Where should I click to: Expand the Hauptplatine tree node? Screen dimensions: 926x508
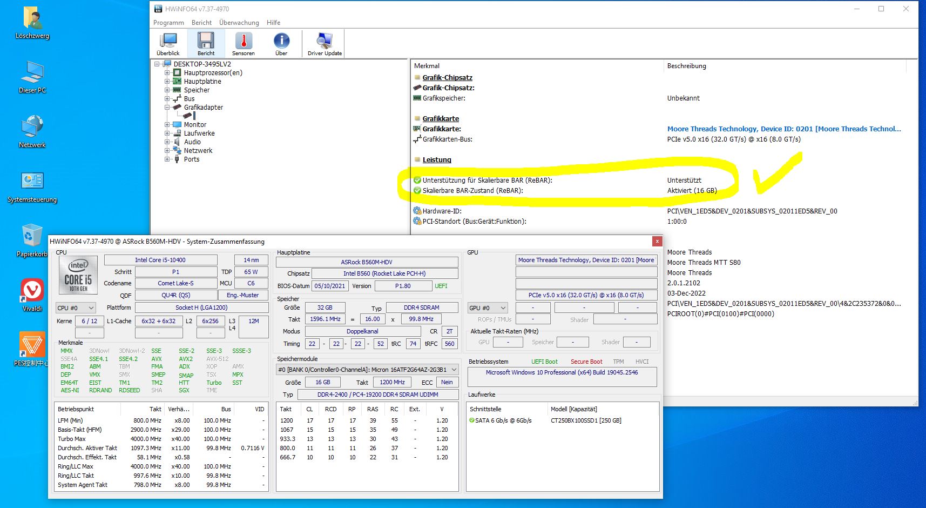pyautogui.click(x=167, y=82)
